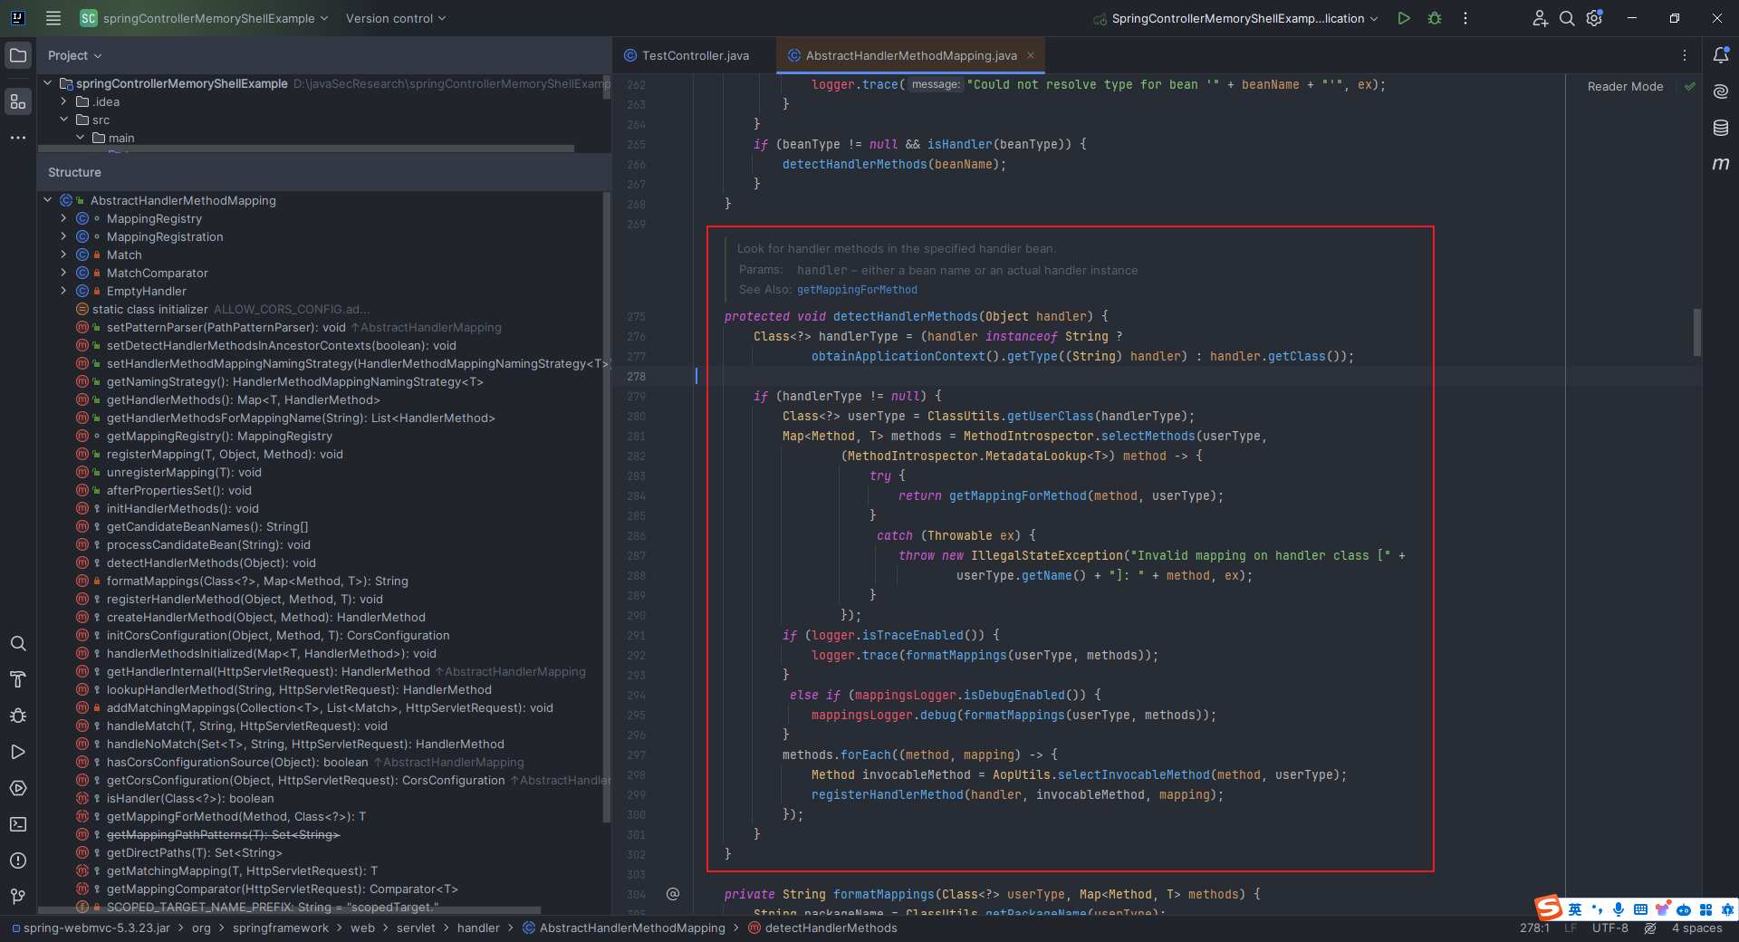This screenshot has width=1739, height=942.
Task: Toggle Reader Mode in the editor
Action: coord(1625,87)
